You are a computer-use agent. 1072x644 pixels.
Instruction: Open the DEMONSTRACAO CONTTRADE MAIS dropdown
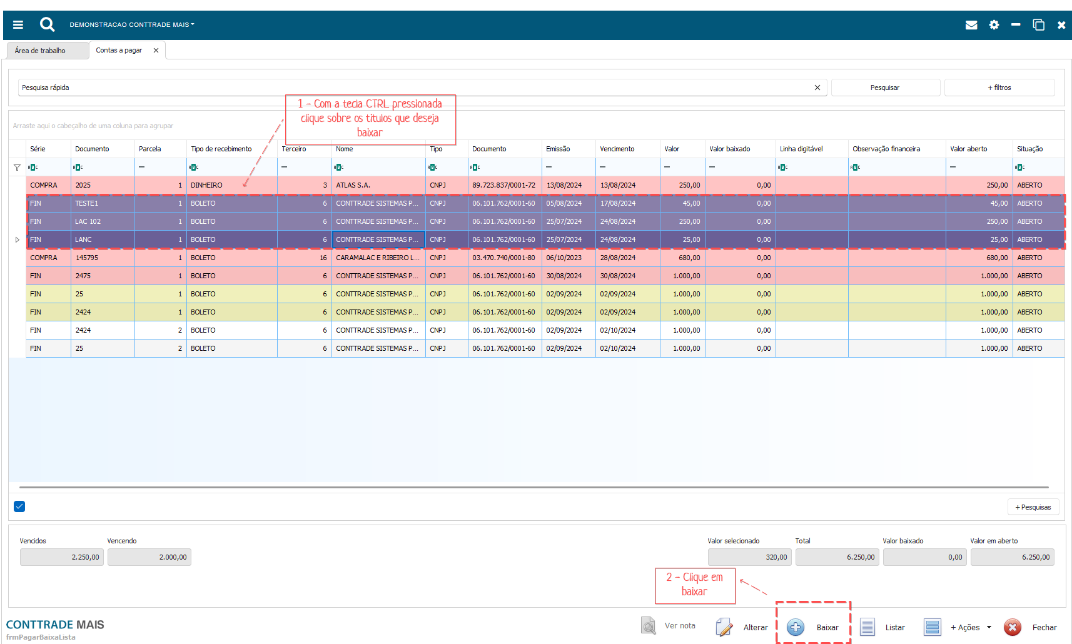(132, 25)
